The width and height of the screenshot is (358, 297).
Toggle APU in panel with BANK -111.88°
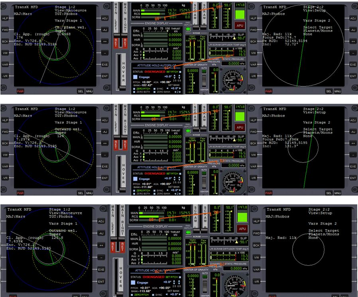coord(240,127)
